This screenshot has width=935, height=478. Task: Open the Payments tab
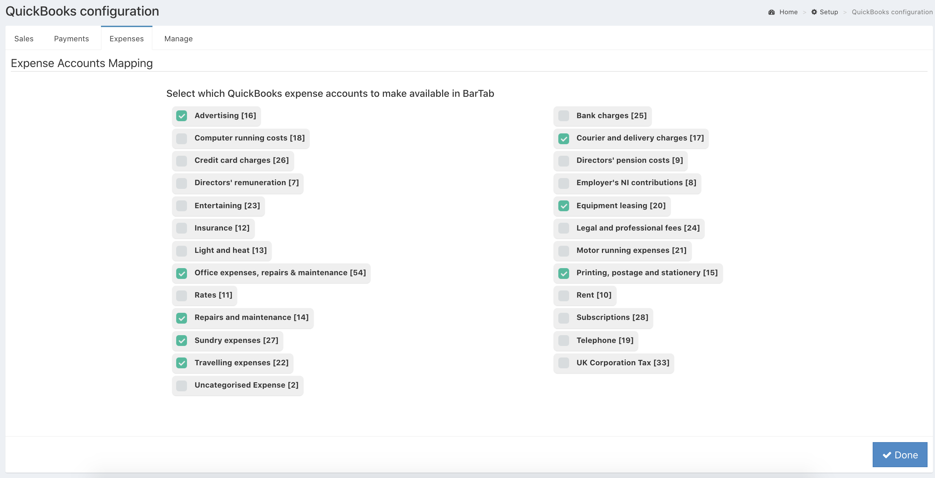71,39
